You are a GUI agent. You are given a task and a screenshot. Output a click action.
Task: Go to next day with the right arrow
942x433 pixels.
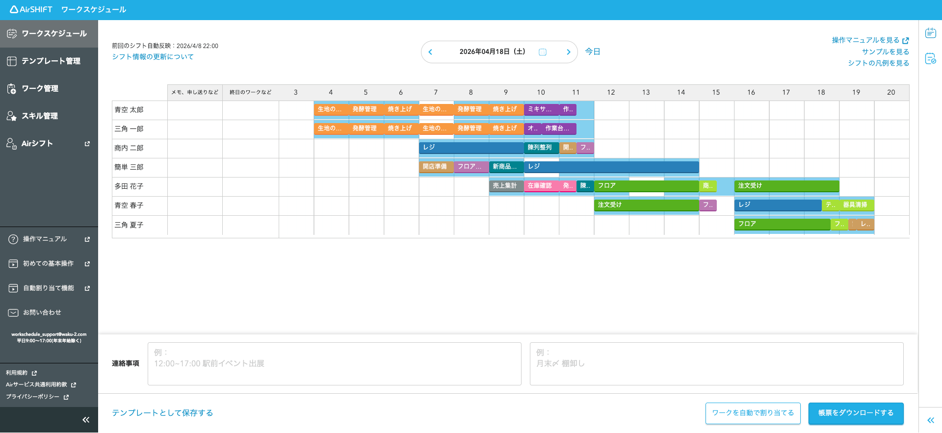point(569,52)
